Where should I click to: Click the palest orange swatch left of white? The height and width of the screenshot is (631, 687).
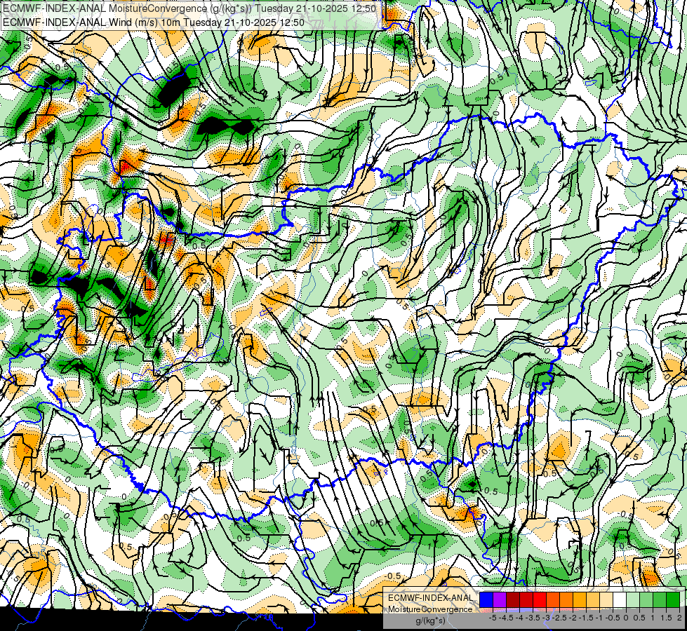(x=606, y=600)
